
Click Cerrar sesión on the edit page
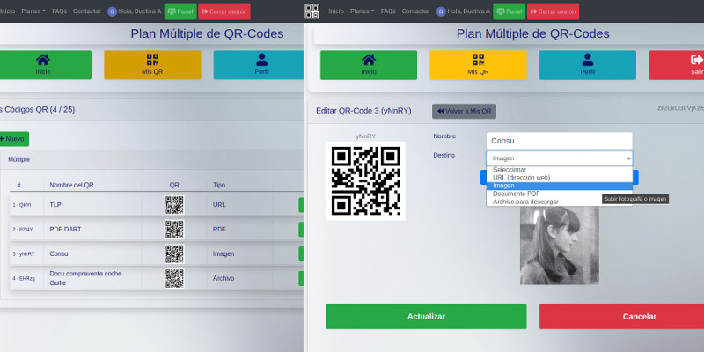[x=554, y=11]
